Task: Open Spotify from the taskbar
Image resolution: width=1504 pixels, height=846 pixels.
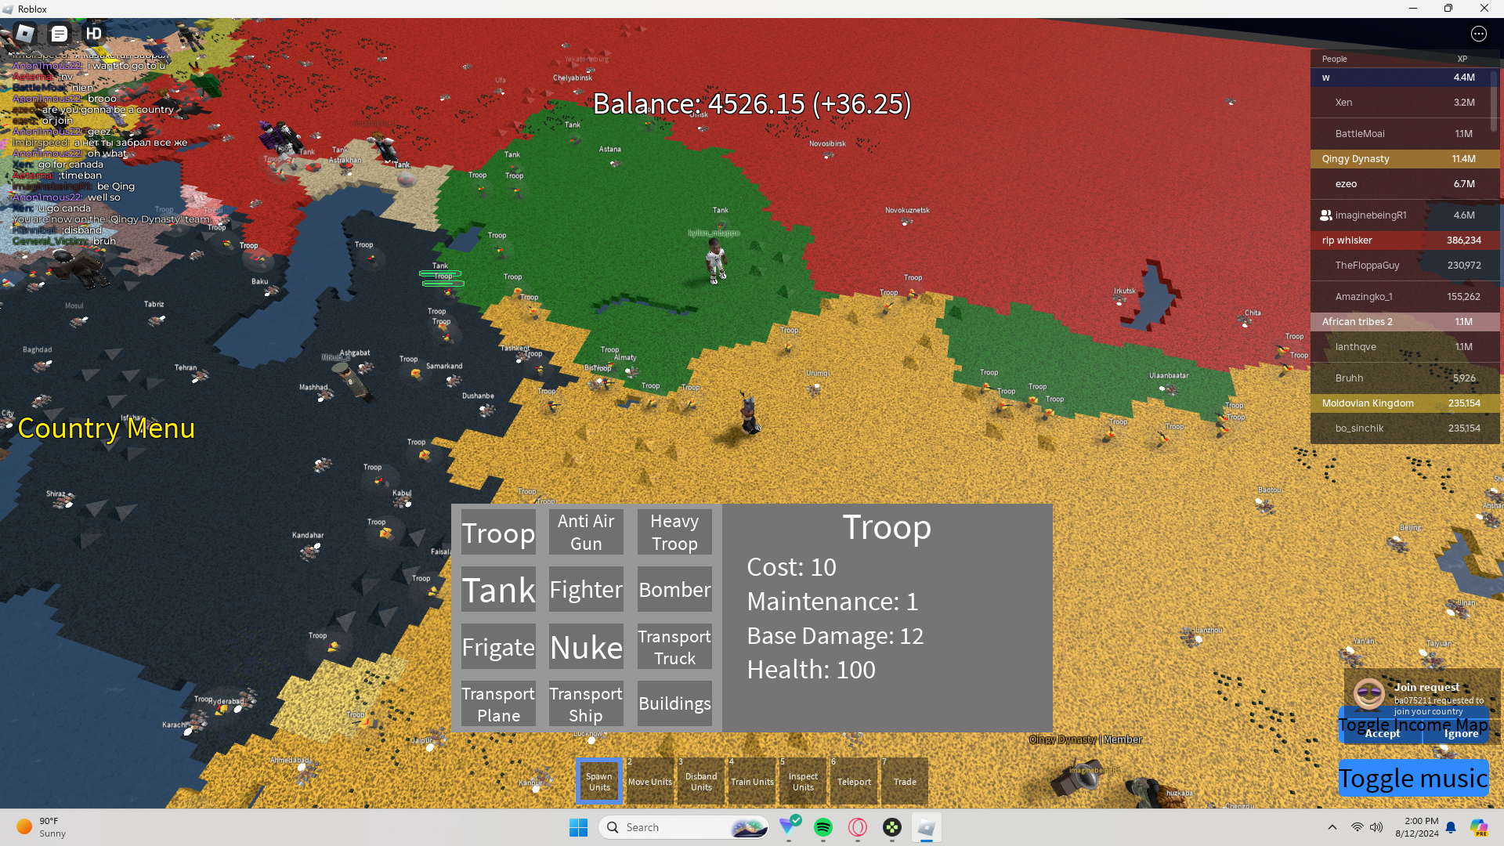Action: tap(822, 827)
